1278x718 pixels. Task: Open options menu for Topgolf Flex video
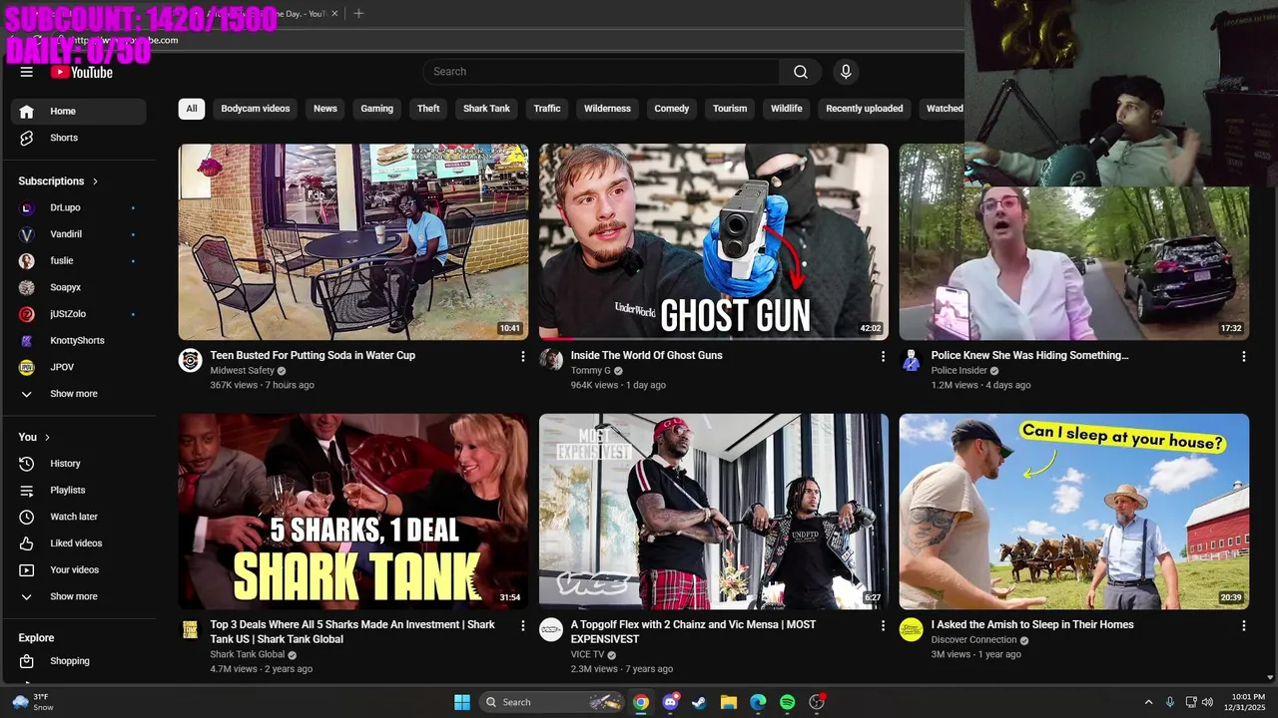pyautogui.click(x=883, y=625)
